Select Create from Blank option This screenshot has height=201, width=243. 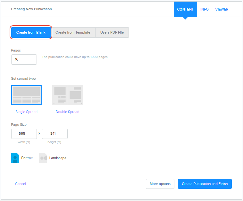pyautogui.click(x=31, y=32)
